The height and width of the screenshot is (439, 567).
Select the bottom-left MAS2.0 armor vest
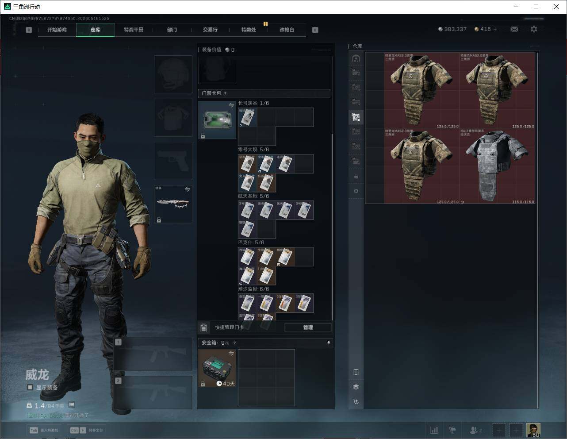422,166
